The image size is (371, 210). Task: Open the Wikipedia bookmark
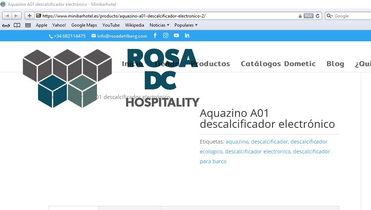(x=134, y=25)
